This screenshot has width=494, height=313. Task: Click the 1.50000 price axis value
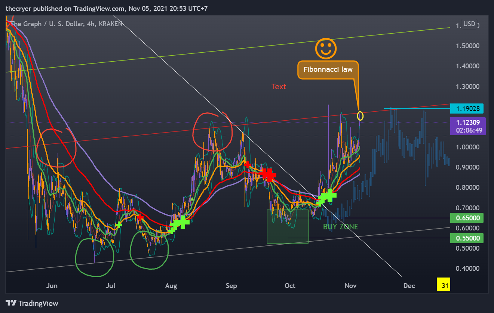pos(467,46)
